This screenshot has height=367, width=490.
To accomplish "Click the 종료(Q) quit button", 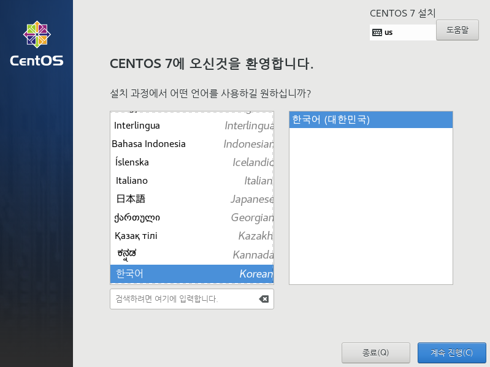I will [375, 353].
